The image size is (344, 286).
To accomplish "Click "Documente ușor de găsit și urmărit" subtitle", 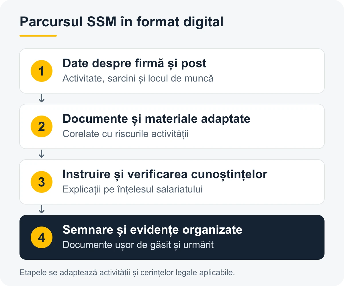I will [138, 245].
